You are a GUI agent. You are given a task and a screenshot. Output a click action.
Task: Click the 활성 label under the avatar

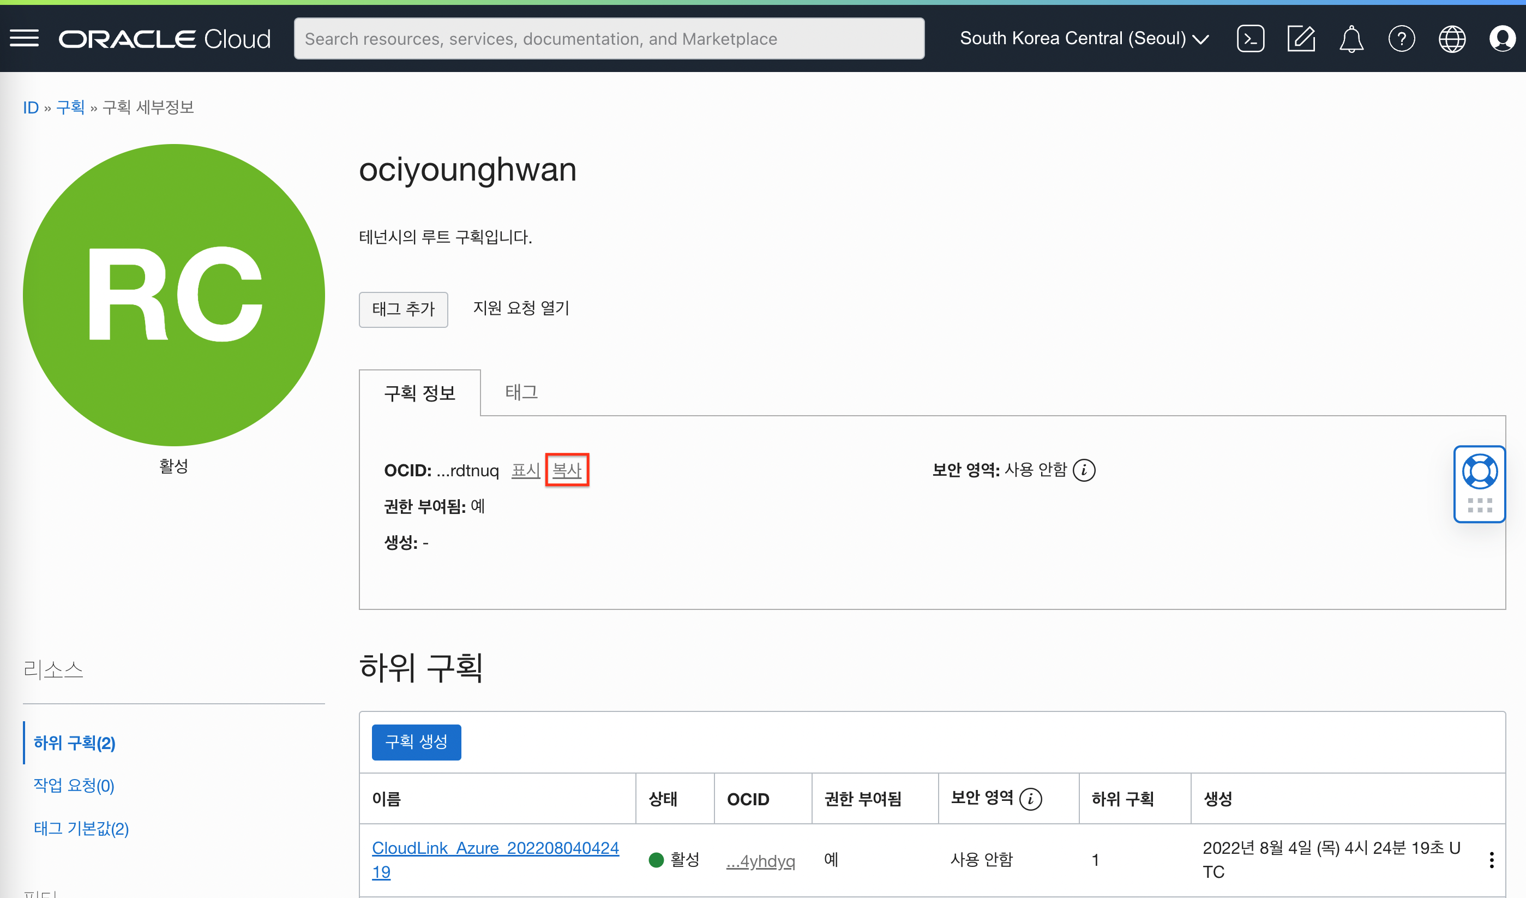(x=174, y=466)
